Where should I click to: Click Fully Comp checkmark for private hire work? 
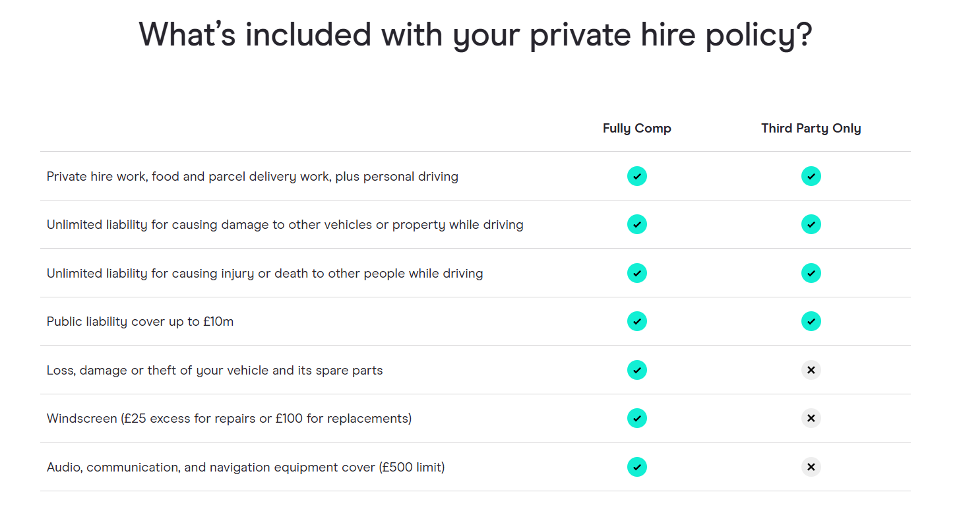(x=637, y=176)
